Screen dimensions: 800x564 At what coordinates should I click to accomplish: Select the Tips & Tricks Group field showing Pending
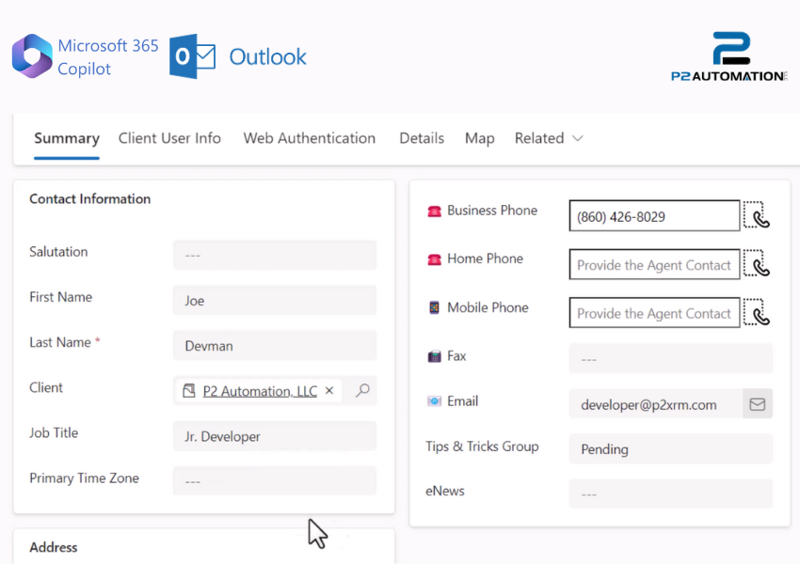pyautogui.click(x=670, y=448)
